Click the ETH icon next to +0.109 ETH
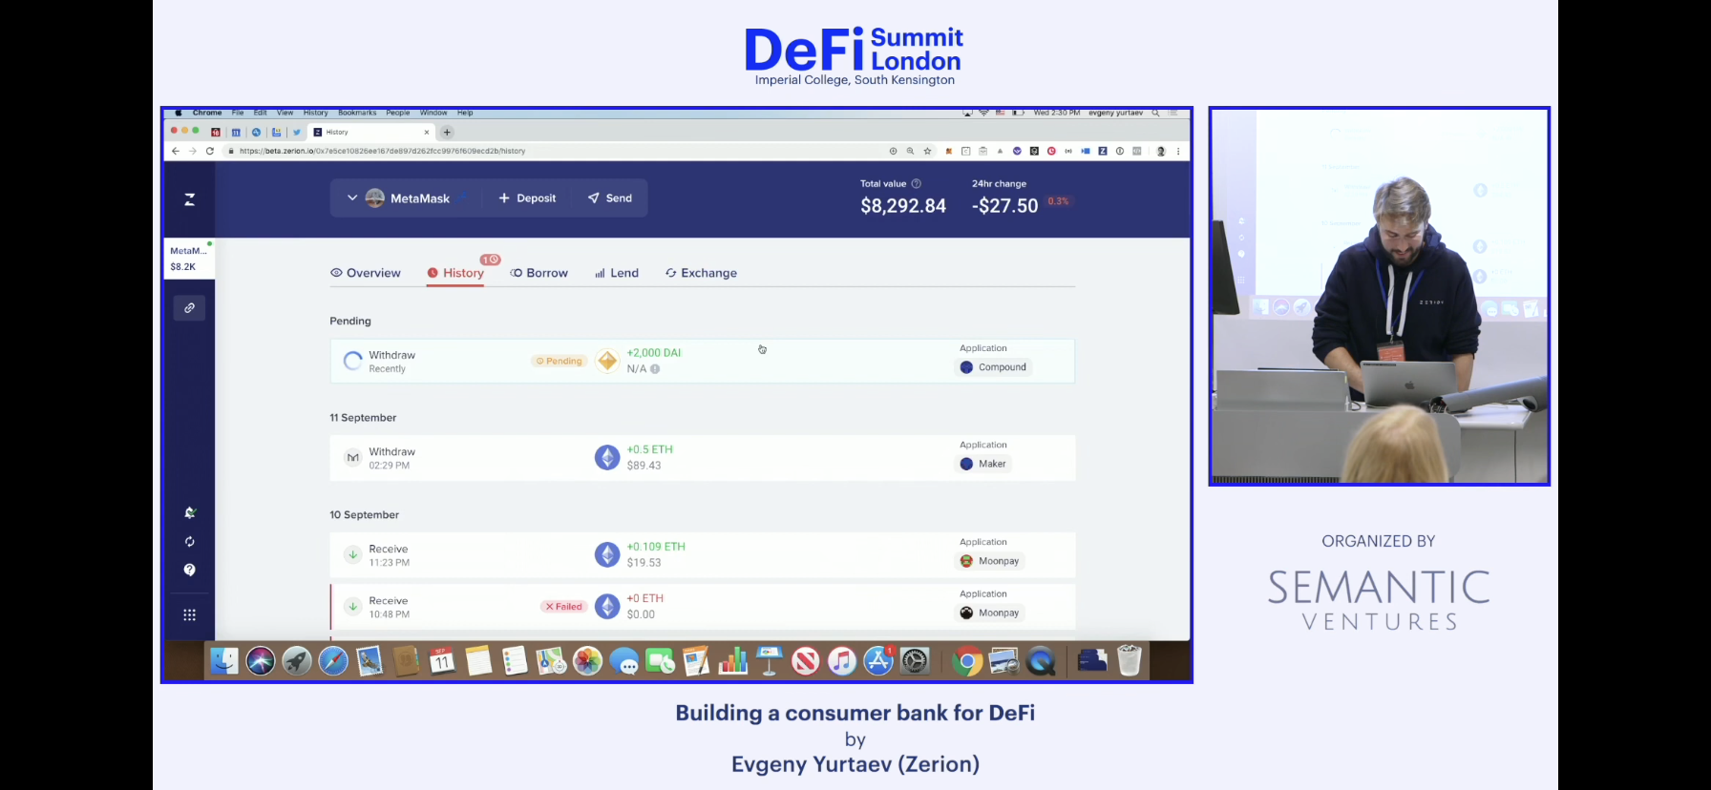Screen dimensions: 1711x790 (607, 554)
